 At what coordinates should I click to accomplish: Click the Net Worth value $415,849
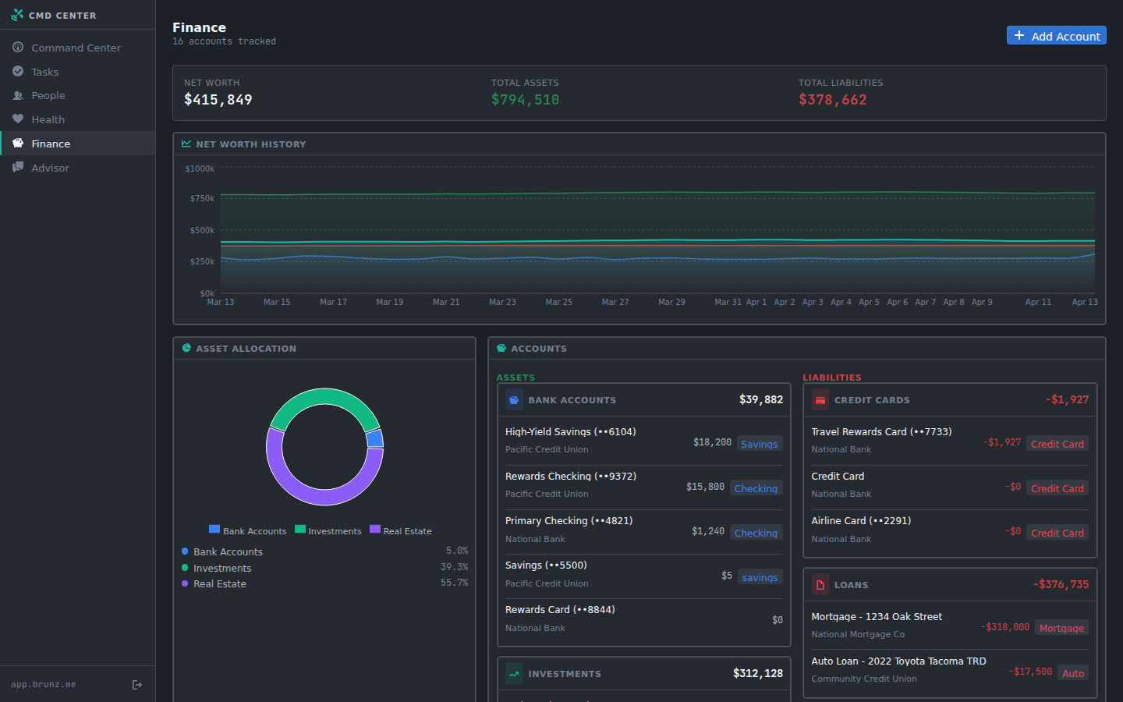coord(218,100)
